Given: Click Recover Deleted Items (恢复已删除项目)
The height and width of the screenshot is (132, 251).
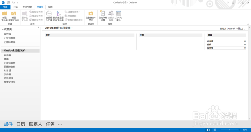Looking at the screenshot, I should 74,20.
